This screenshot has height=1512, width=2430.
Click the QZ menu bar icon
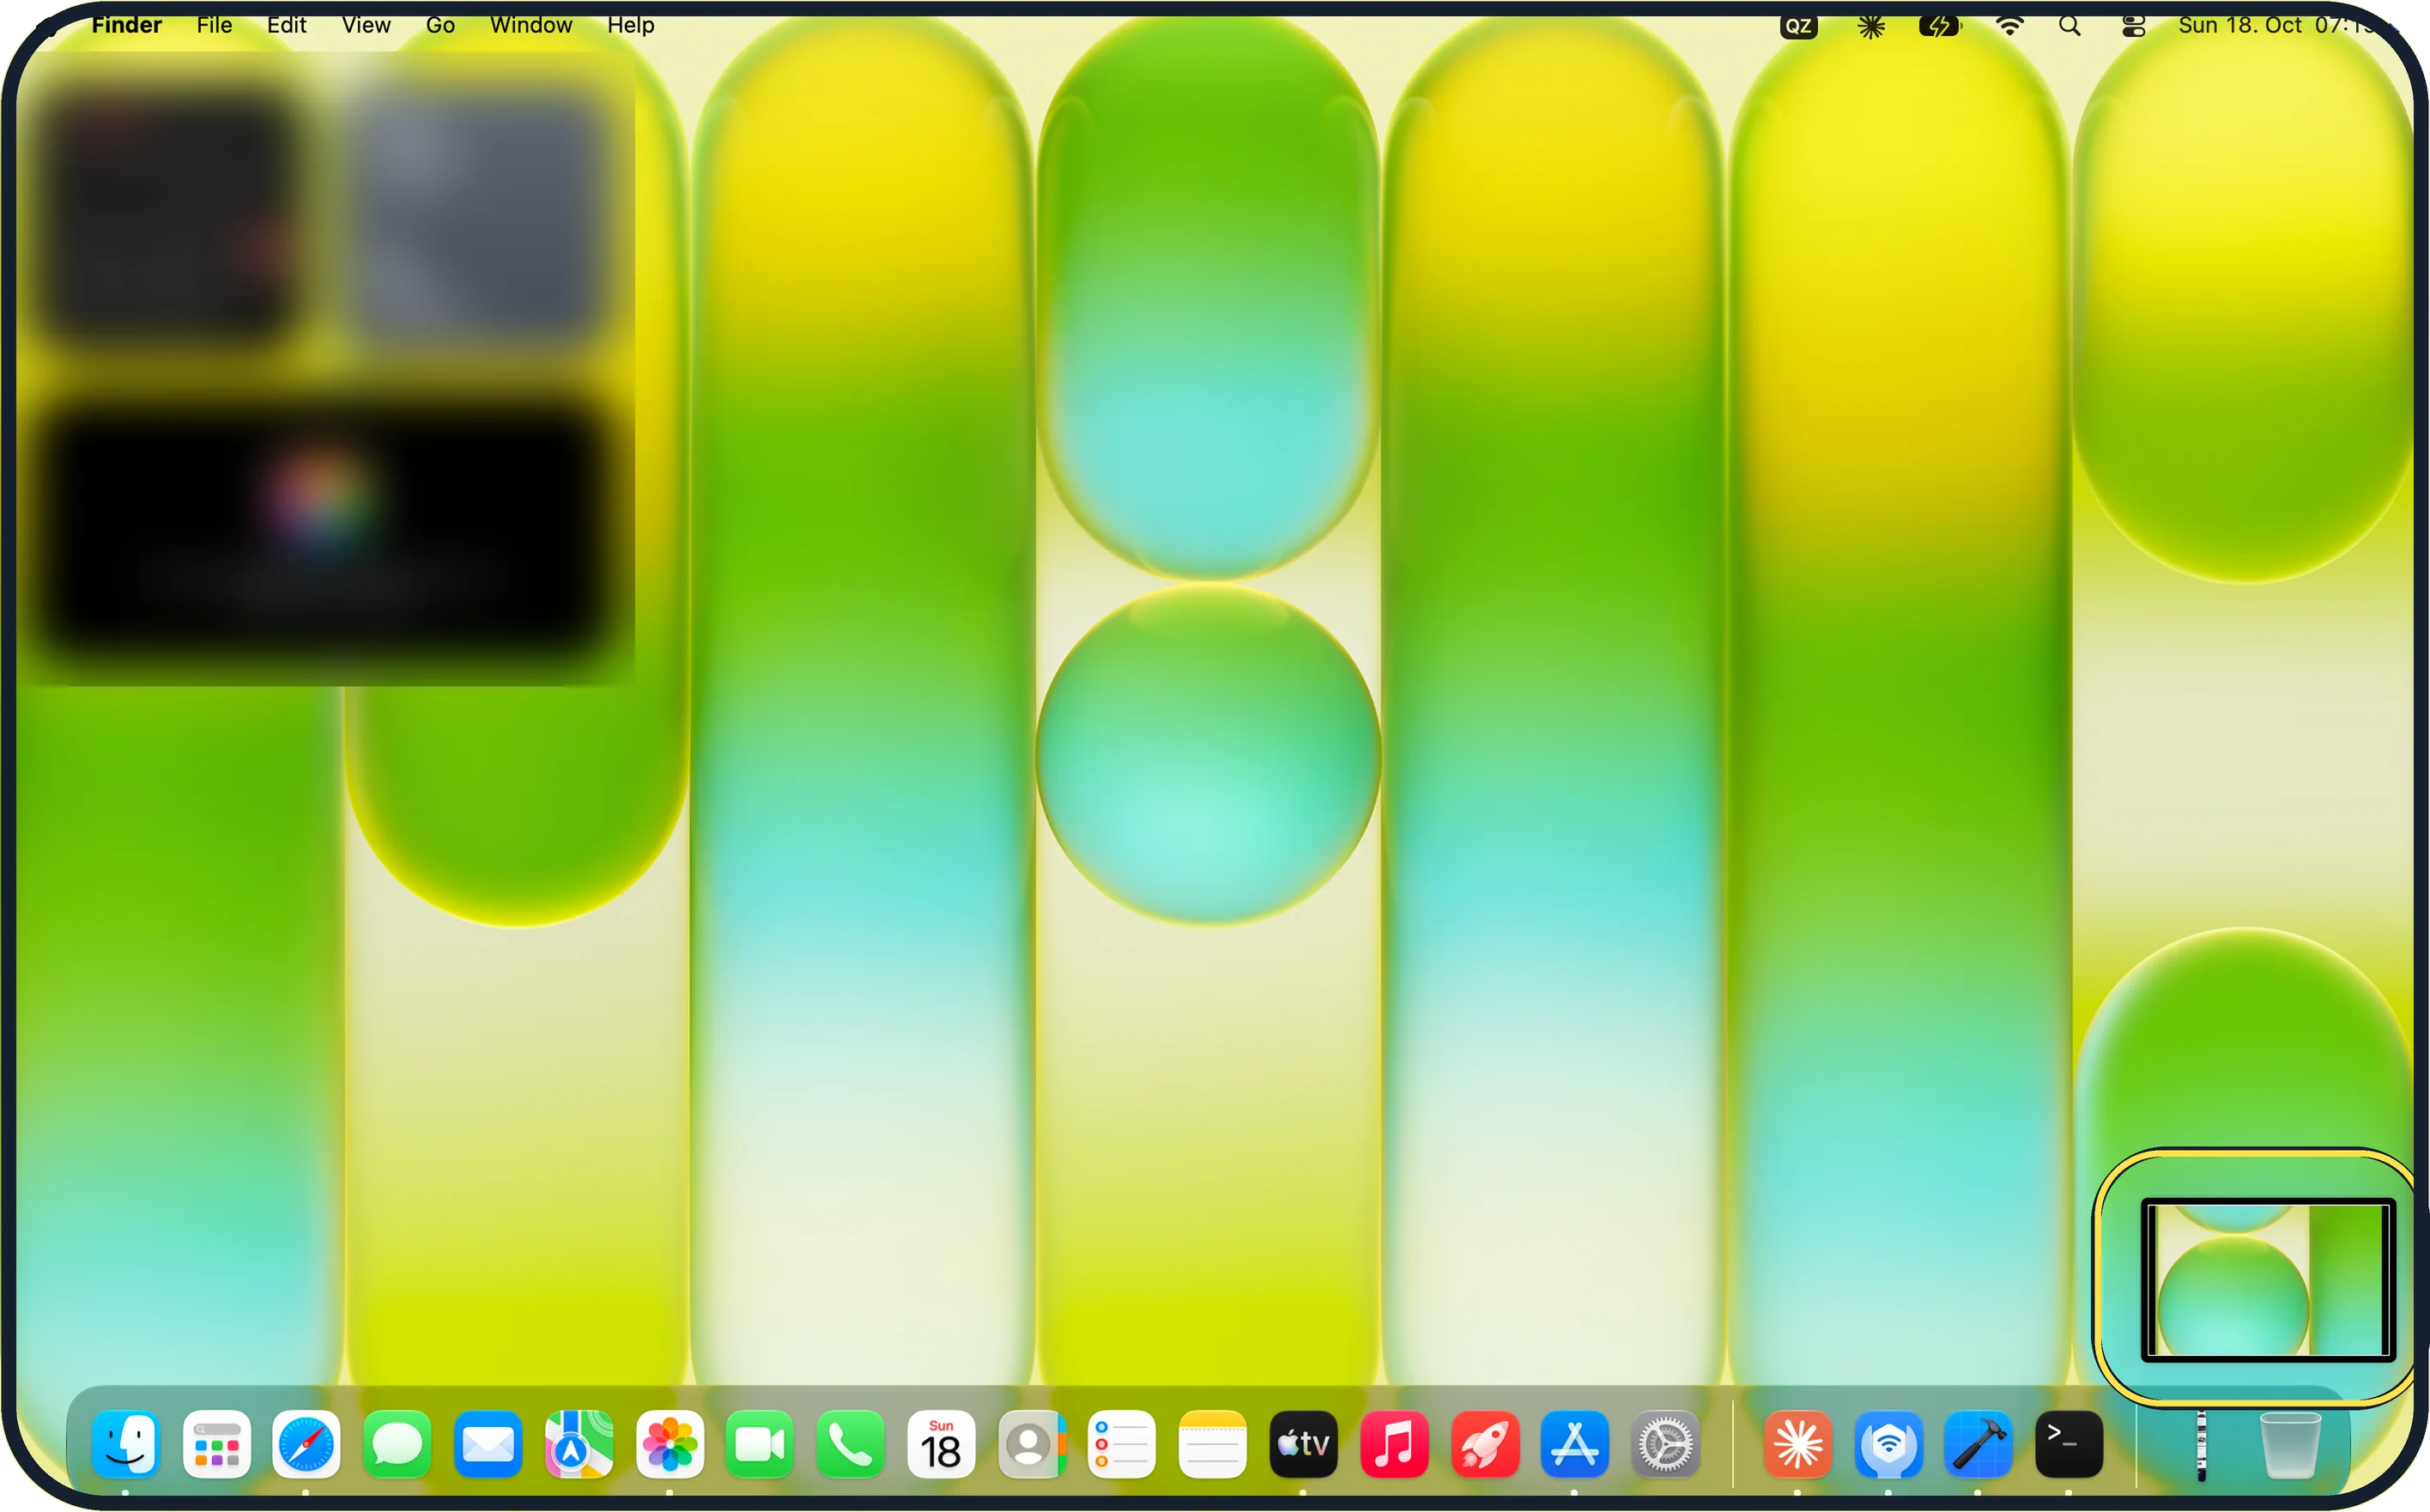click(x=1798, y=26)
